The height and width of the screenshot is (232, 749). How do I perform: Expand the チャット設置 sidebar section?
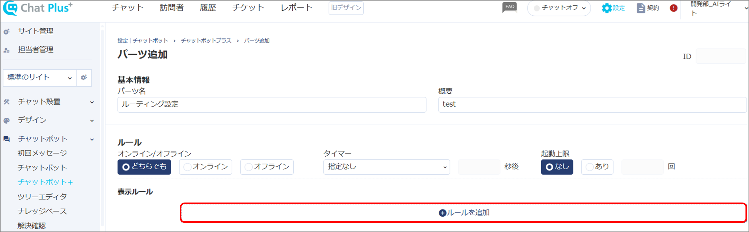click(x=92, y=102)
